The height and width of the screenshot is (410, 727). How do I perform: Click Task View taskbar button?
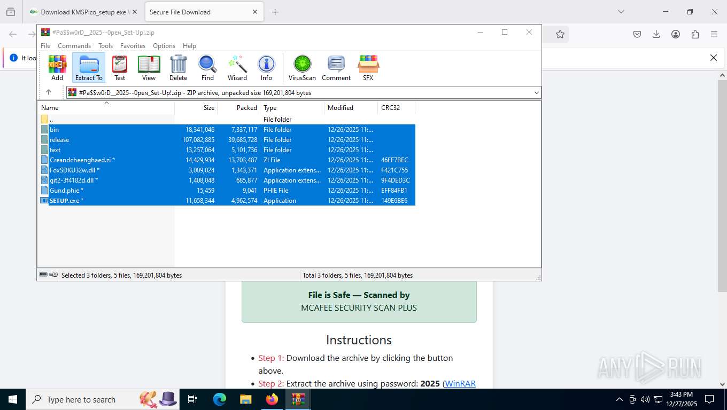[192, 399]
